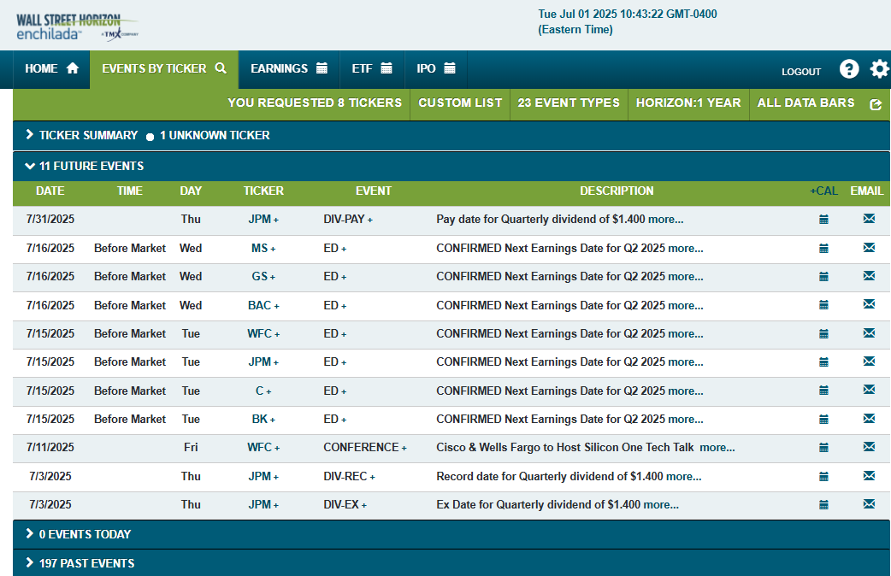Viewport: 891px width, 576px height.
Task: Sort by the Ticker column header
Action: click(263, 191)
